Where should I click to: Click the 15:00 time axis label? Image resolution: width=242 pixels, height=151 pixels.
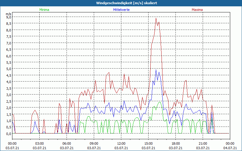coord(148,144)
